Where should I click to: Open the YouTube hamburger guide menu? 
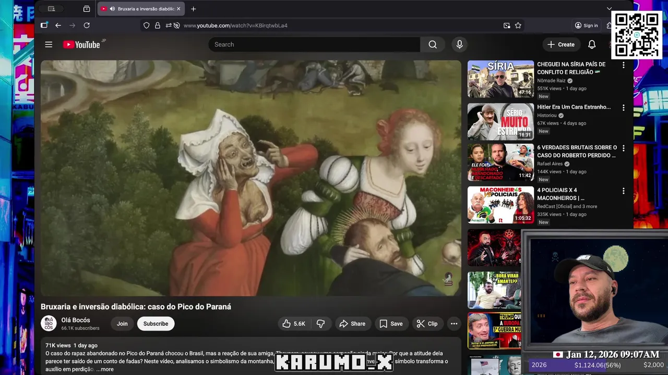pyautogui.click(x=49, y=44)
